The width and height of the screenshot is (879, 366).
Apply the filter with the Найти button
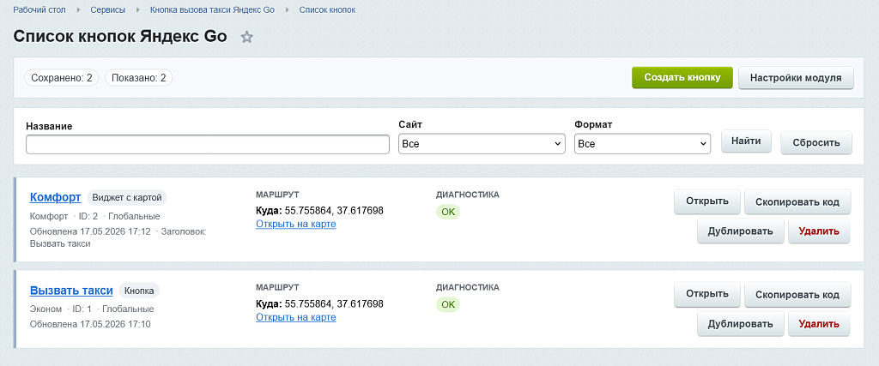[x=746, y=141]
